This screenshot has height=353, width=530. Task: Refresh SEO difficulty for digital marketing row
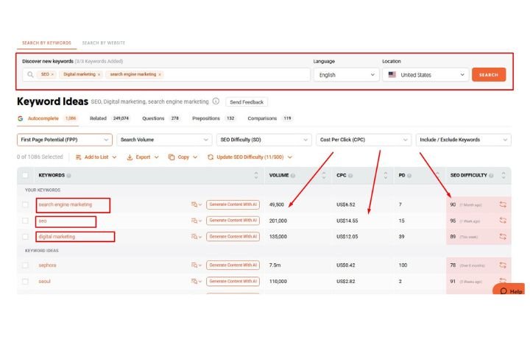pos(503,237)
